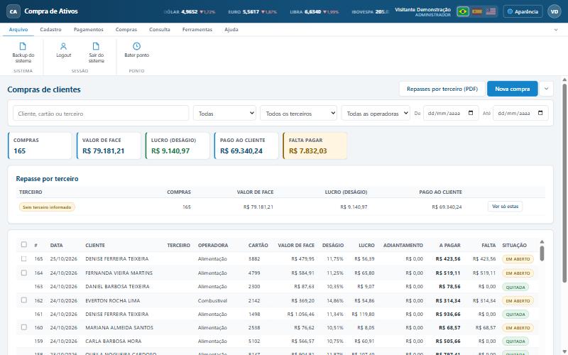Click client name EVERTON ROCHA LIMA
The height and width of the screenshot is (355, 568).
[x=113, y=300]
